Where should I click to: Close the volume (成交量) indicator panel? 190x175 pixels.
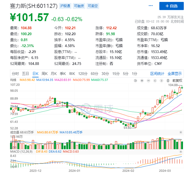pos(181,132)
